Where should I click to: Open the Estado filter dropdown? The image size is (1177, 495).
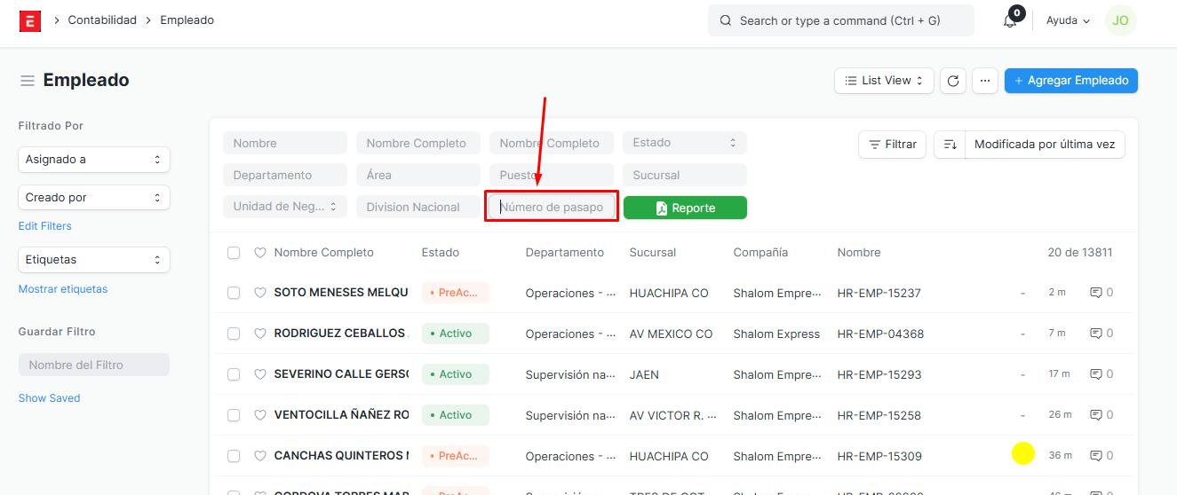[x=684, y=143]
